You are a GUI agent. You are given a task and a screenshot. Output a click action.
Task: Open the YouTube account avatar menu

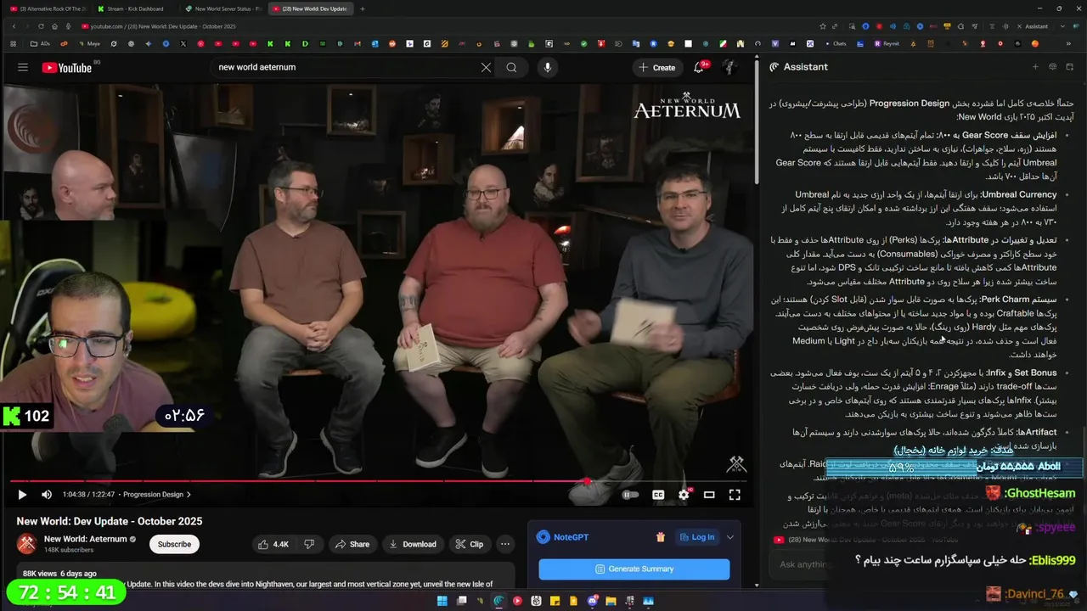pyautogui.click(x=729, y=67)
